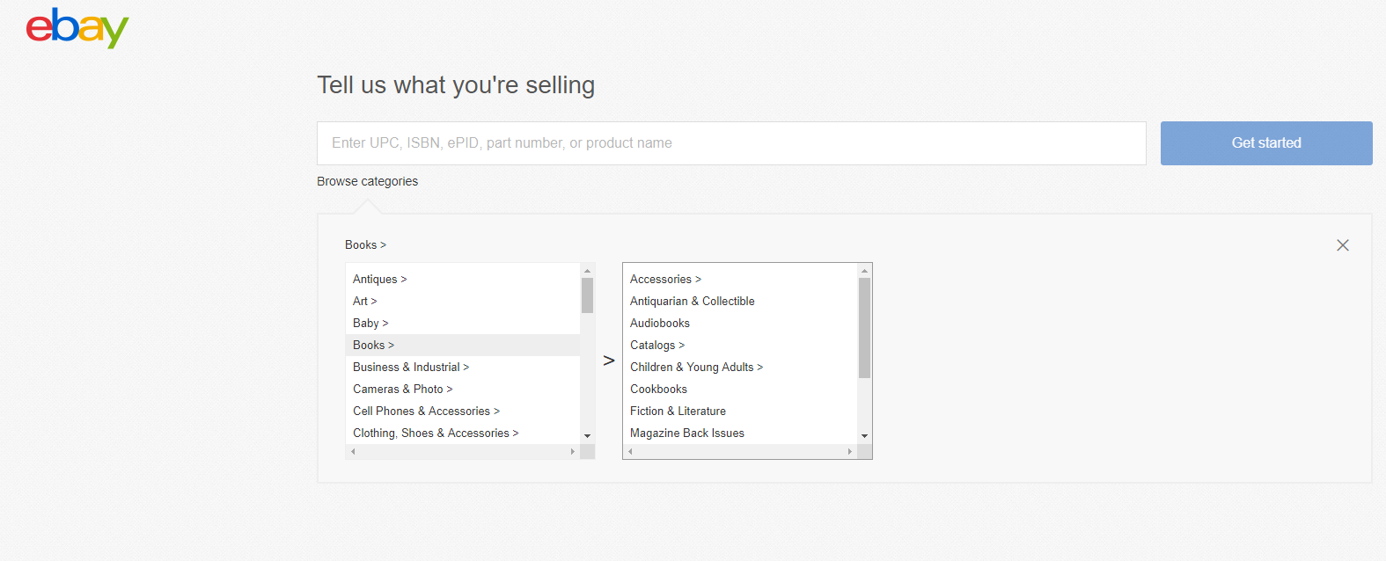Click the Browse categories link
The image size is (1386, 561).
367,181
